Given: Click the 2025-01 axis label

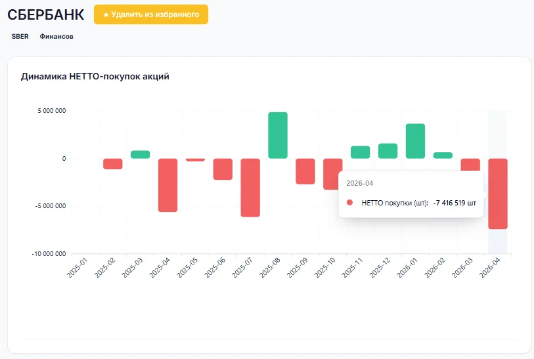Looking at the screenshot, I should [x=78, y=267].
